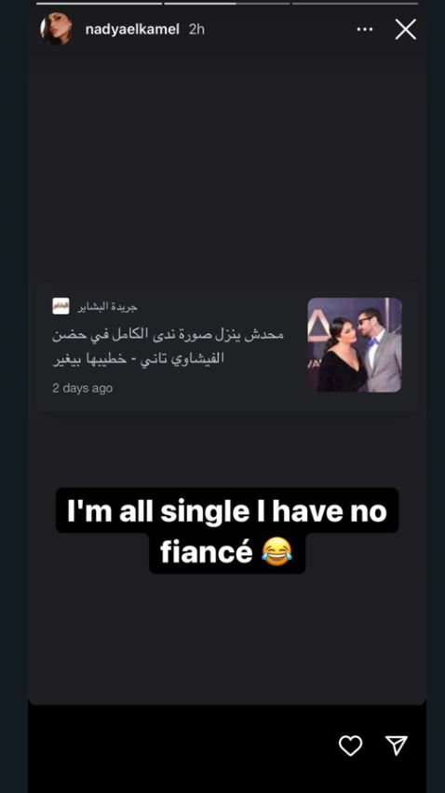Skip to the third story progress segment
This screenshot has width=445, height=793.
click(x=355, y=4)
